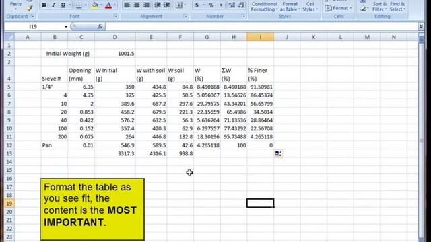
Task: Click the Name Box showing I19
Action: pos(33,27)
